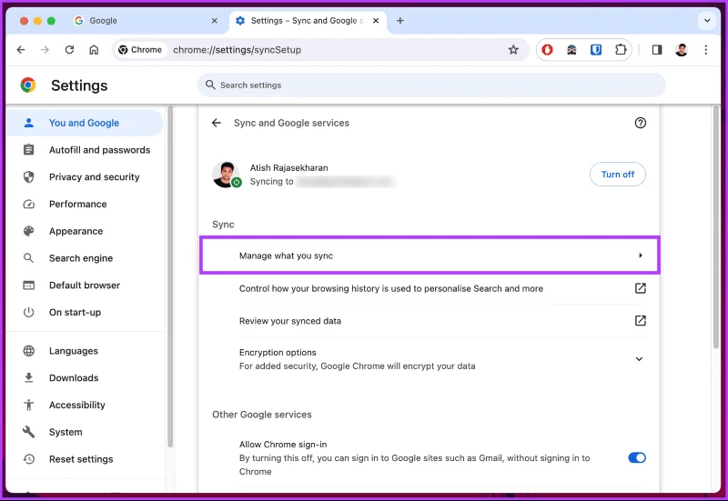Open Search engine settings section
The height and width of the screenshot is (501, 728).
85,258
